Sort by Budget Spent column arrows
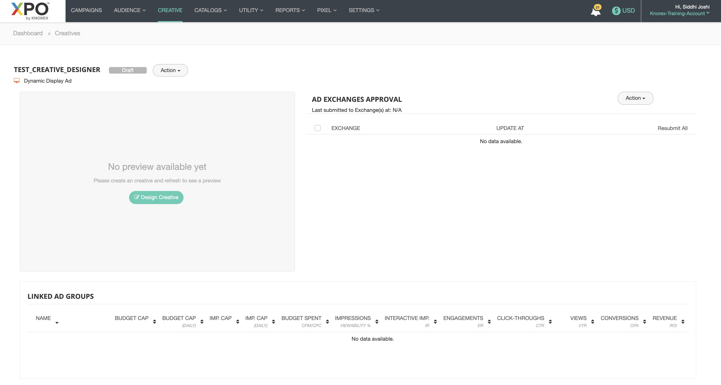The width and height of the screenshot is (721, 385). [327, 322]
